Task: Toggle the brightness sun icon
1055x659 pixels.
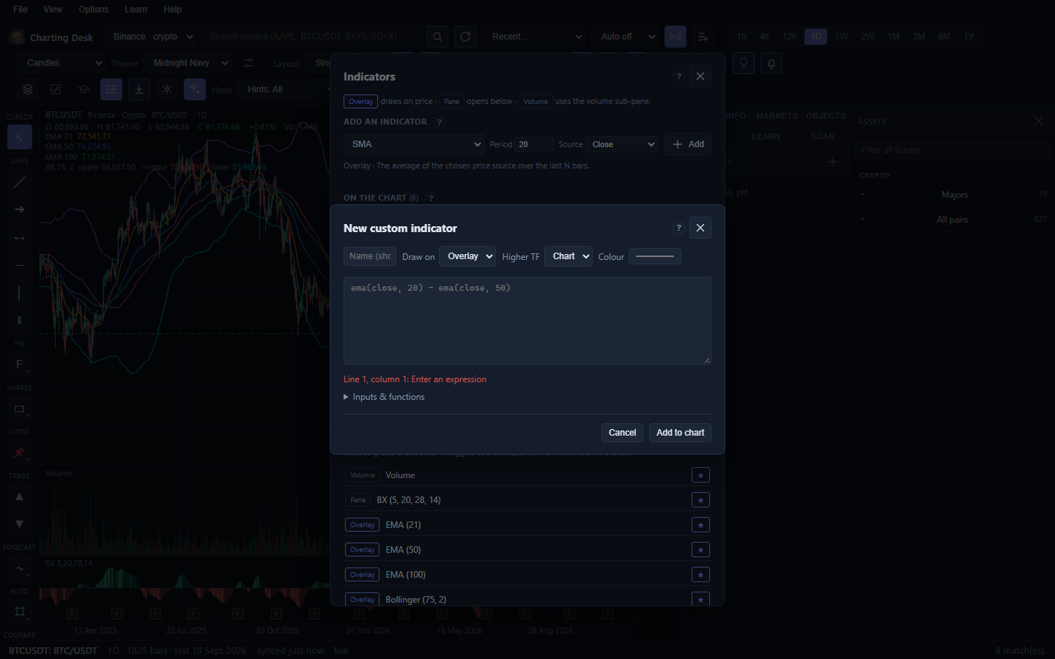Action: 167,89
